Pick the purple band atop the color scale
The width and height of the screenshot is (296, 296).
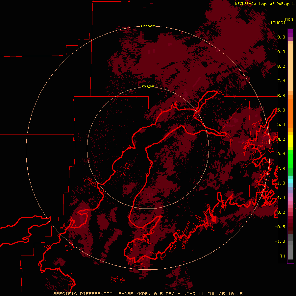290,33
